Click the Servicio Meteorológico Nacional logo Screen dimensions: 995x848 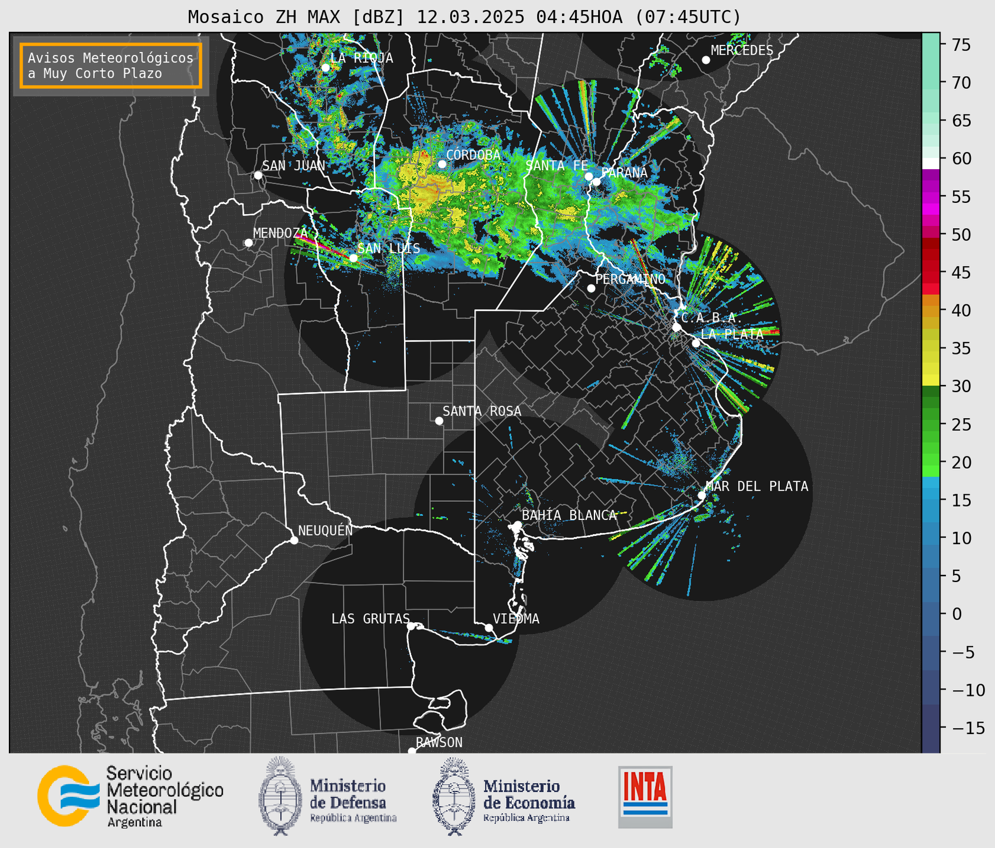(x=131, y=796)
